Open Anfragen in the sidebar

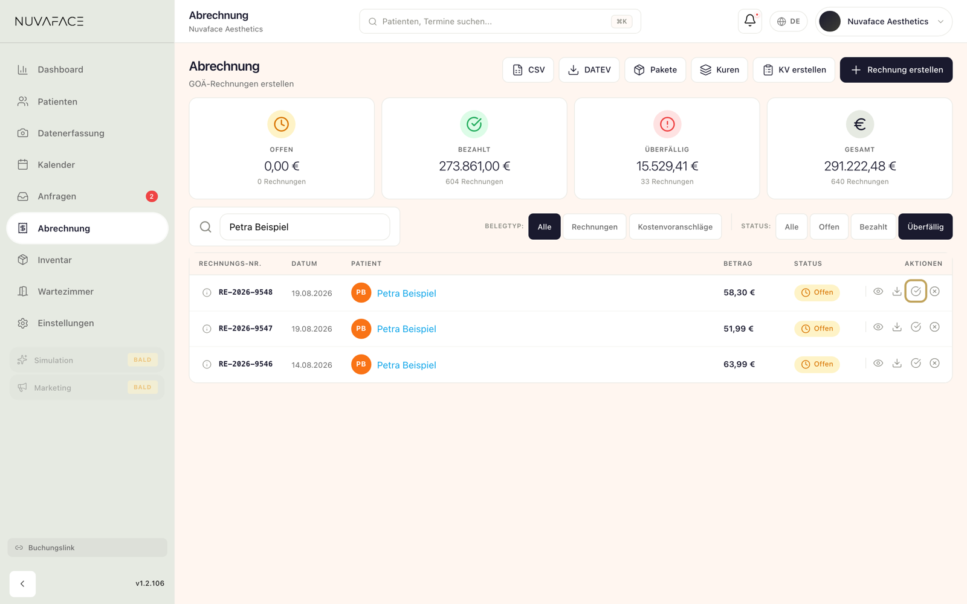click(88, 196)
